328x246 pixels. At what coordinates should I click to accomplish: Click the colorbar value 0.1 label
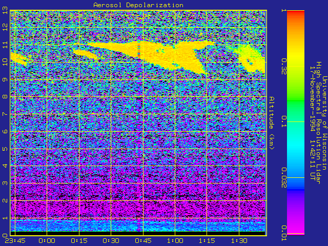point(283,121)
